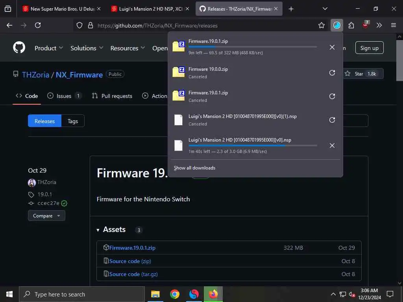403x302 pixels.
Task: Click the site padlock security icon
Action: pos(90,25)
